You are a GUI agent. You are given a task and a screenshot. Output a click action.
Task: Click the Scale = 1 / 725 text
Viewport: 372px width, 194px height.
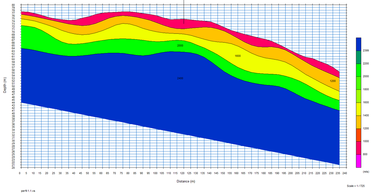[355, 186]
